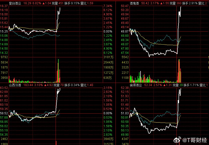This screenshot has height=145, width=209.
Task: Click the 3181万 amount axis label
Action: click(108, 57)
